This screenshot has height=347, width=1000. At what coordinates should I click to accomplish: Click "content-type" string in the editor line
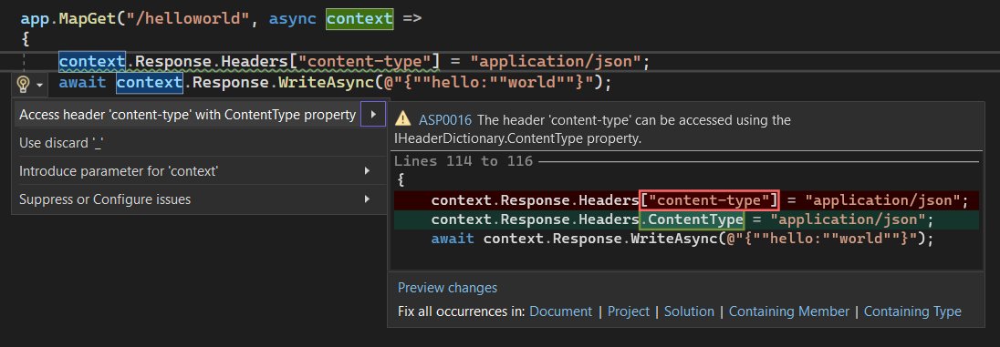[366, 62]
